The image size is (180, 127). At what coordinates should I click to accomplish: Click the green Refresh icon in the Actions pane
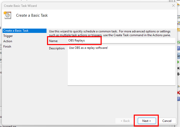pyautogui.click(x=178, y=42)
